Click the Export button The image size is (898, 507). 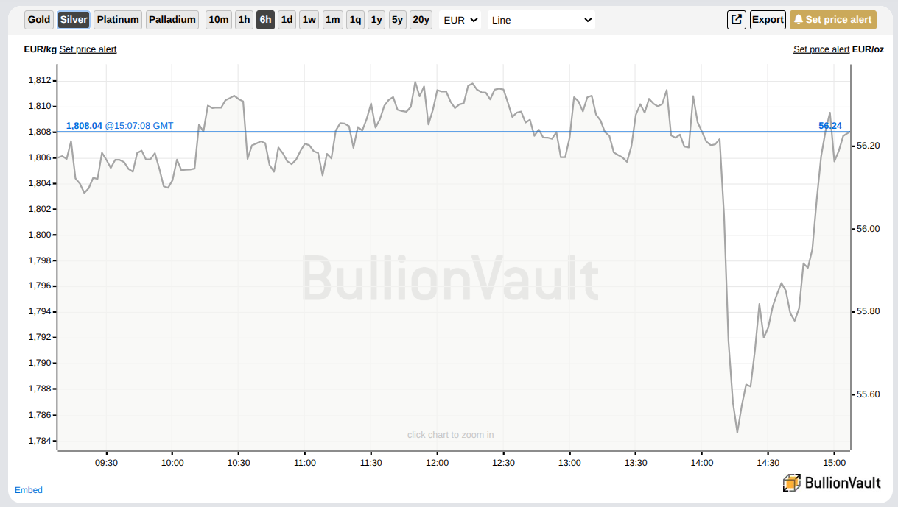click(768, 20)
